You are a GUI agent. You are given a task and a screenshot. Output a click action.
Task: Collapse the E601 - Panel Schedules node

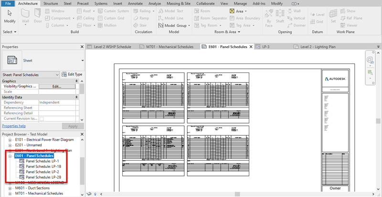(x=11, y=156)
